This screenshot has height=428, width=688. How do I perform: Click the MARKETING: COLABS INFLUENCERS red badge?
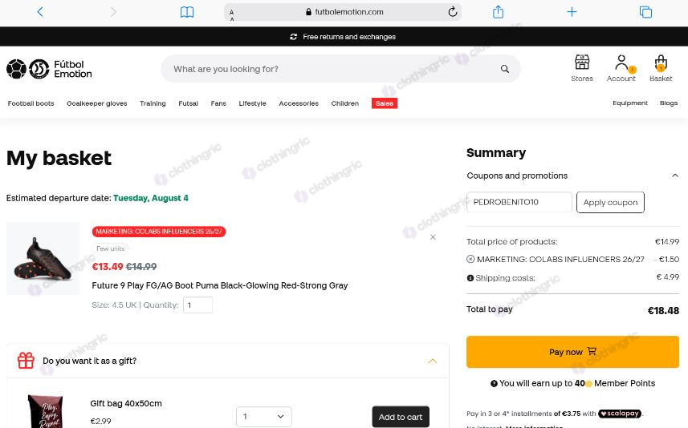(159, 232)
